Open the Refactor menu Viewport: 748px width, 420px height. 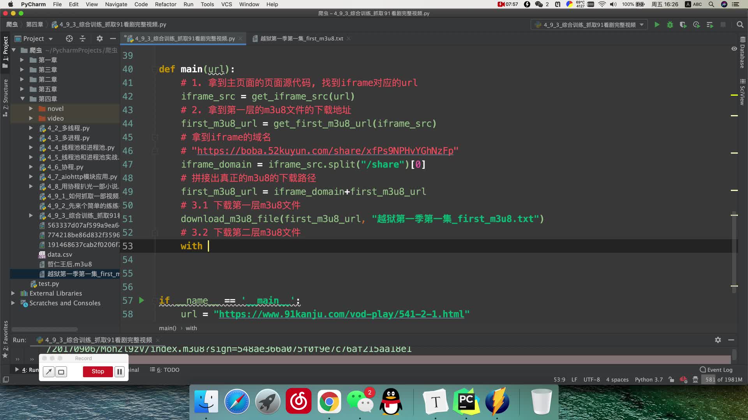click(166, 4)
